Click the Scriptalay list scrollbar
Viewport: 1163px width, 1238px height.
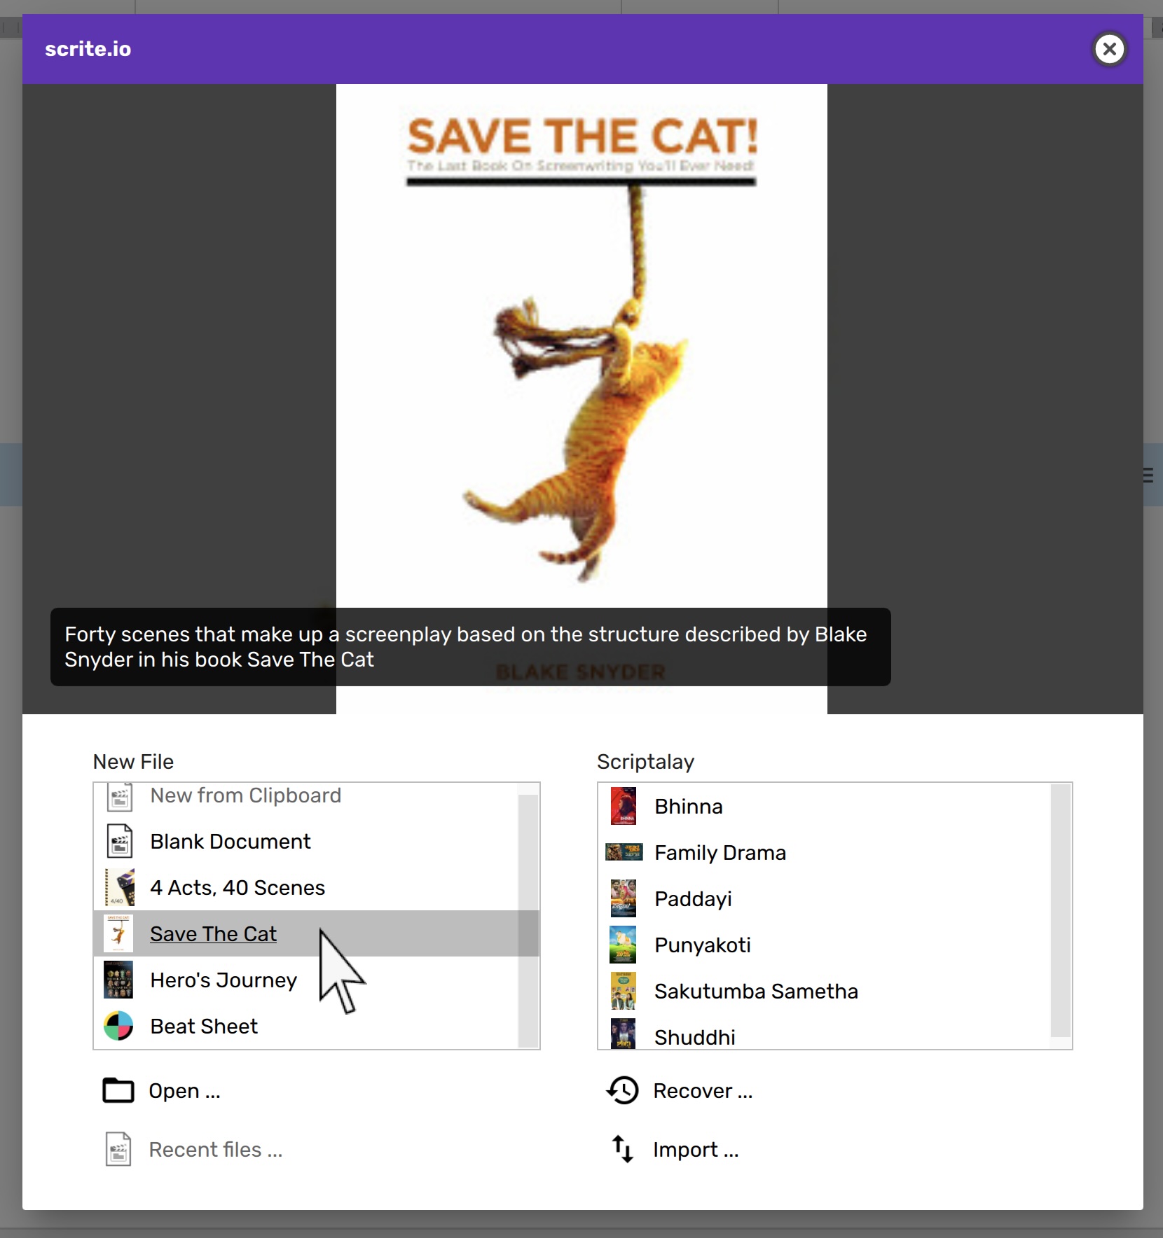pyautogui.click(x=1061, y=910)
